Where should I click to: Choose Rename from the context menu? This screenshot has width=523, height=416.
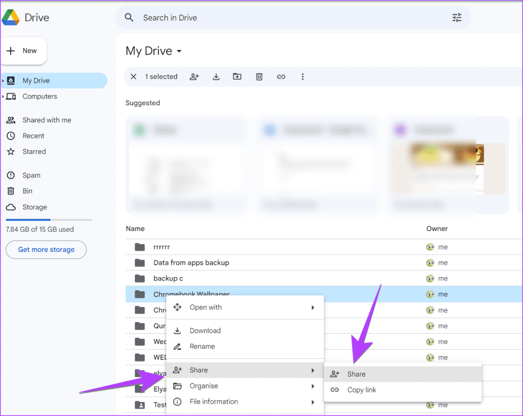point(202,346)
